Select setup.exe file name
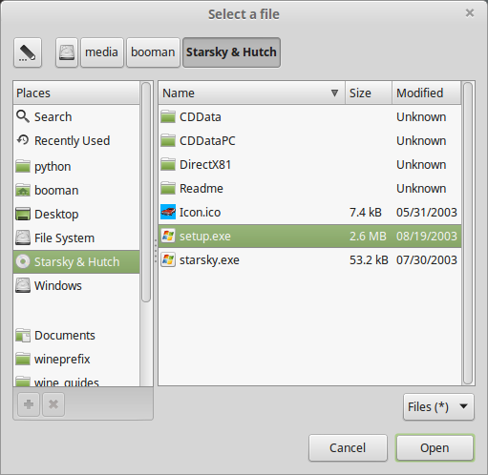488x475 pixels. click(205, 237)
